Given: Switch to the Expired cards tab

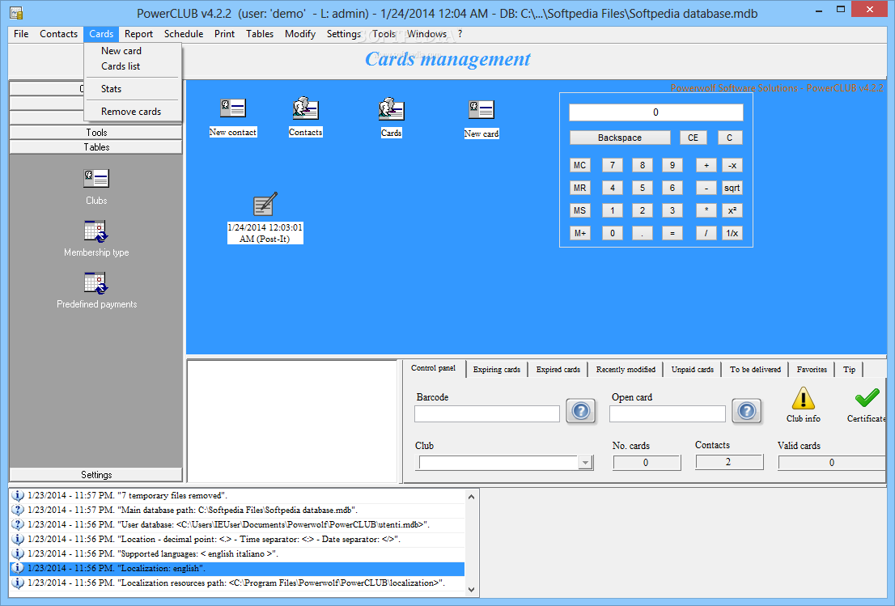Looking at the screenshot, I should tap(558, 369).
